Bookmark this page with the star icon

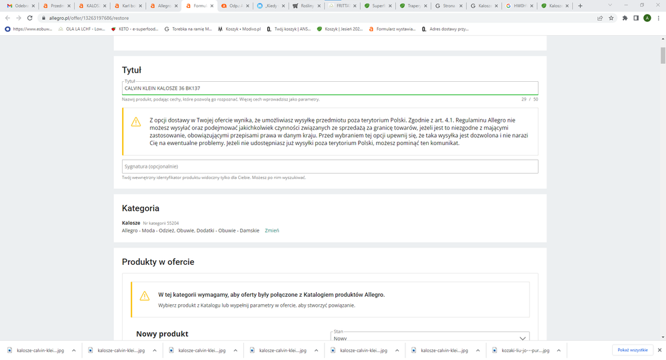tap(611, 18)
